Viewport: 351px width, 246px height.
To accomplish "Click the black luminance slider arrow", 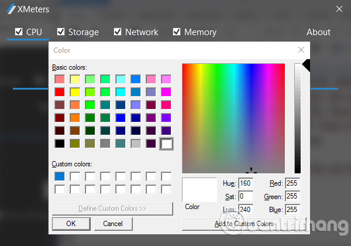I will point(306,66).
